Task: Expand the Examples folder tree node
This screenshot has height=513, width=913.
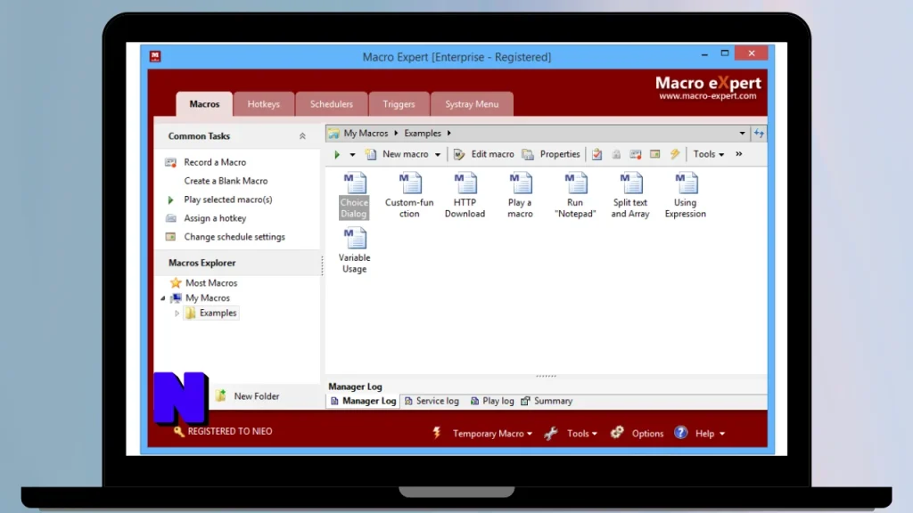Action: click(x=177, y=313)
